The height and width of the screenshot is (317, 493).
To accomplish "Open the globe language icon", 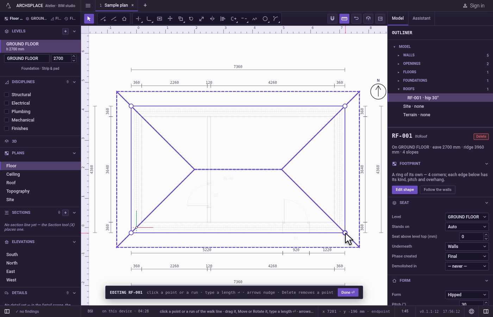I will tap(472, 311).
